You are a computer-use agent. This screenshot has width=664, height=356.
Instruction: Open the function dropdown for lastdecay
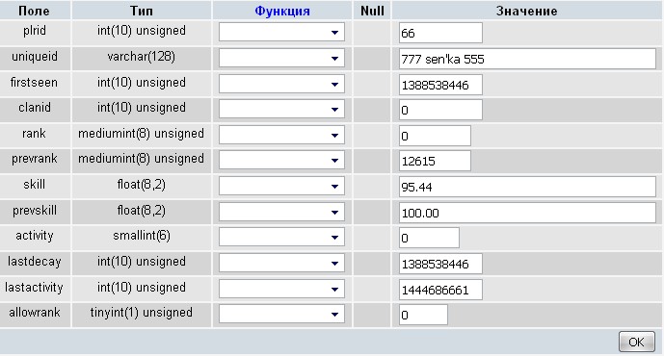pyautogui.click(x=281, y=264)
